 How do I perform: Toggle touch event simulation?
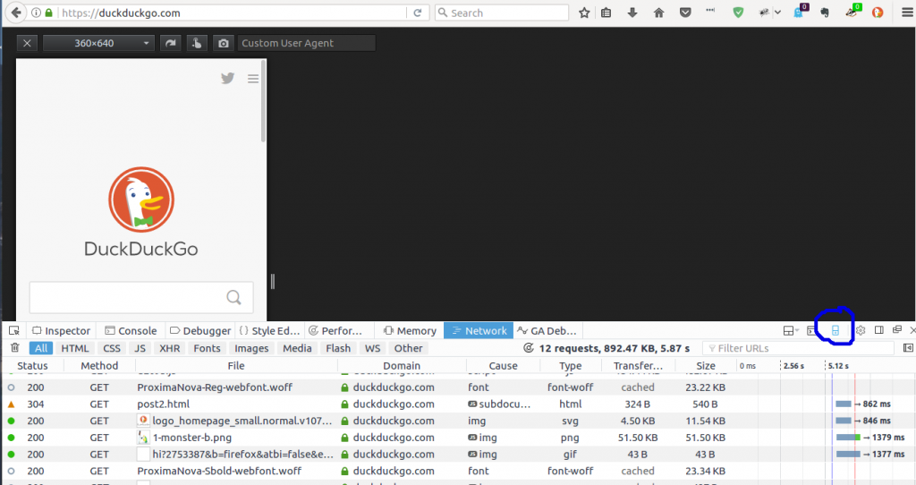click(197, 43)
